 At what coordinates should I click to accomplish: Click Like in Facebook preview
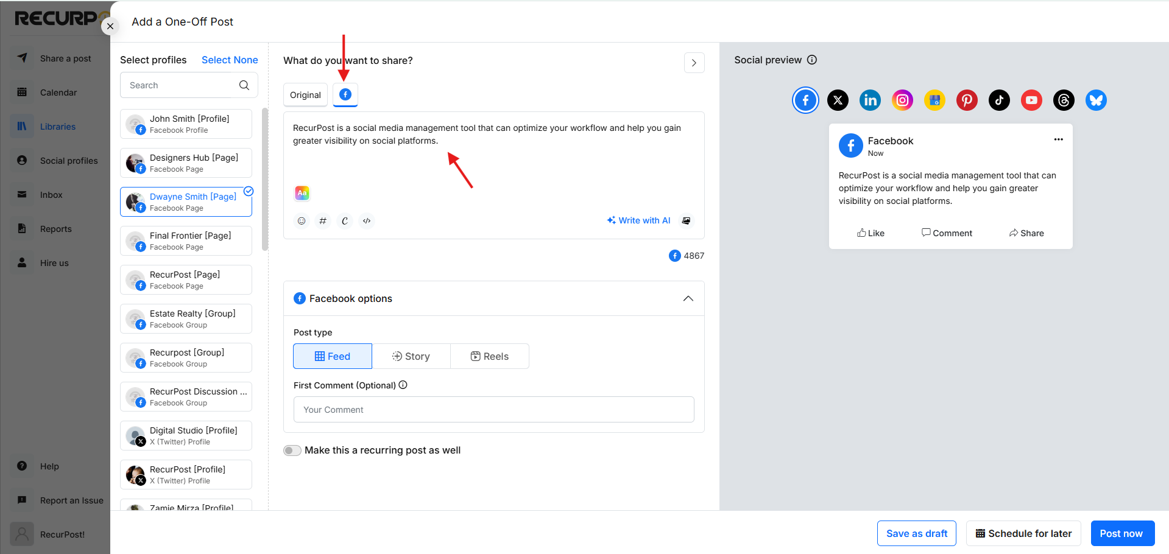pyautogui.click(x=871, y=233)
